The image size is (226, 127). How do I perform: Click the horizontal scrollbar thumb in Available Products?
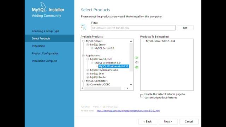(103, 88)
